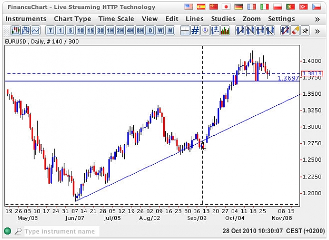Screen dimensions: 329x240
Task: Switch to 30-minute timeframe
Action: click(101, 31)
